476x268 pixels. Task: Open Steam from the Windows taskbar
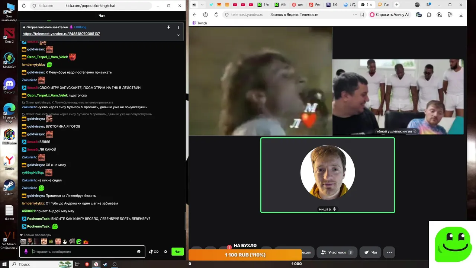(x=105, y=264)
